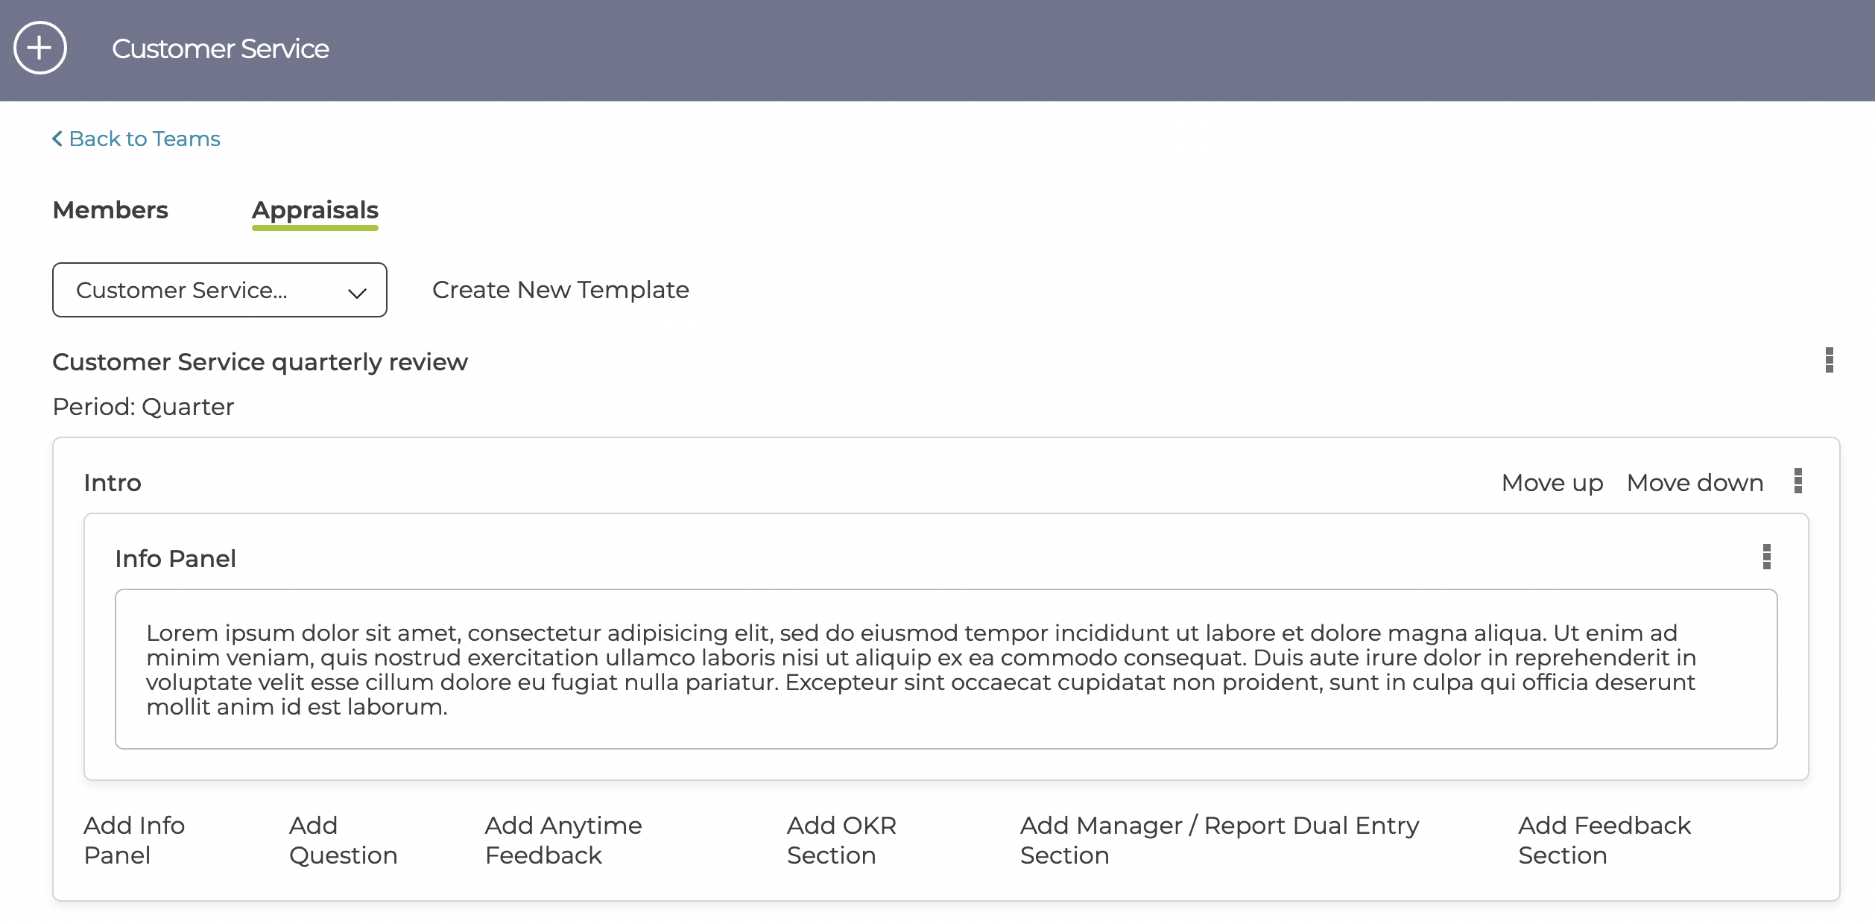Add Anytime Feedback to section
The image size is (1875, 921).
click(563, 840)
